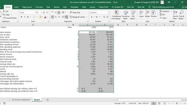The image size is (187, 105).
Task: Open the Custom number format dropdown
Action: pyautogui.click(x=108, y=13)
